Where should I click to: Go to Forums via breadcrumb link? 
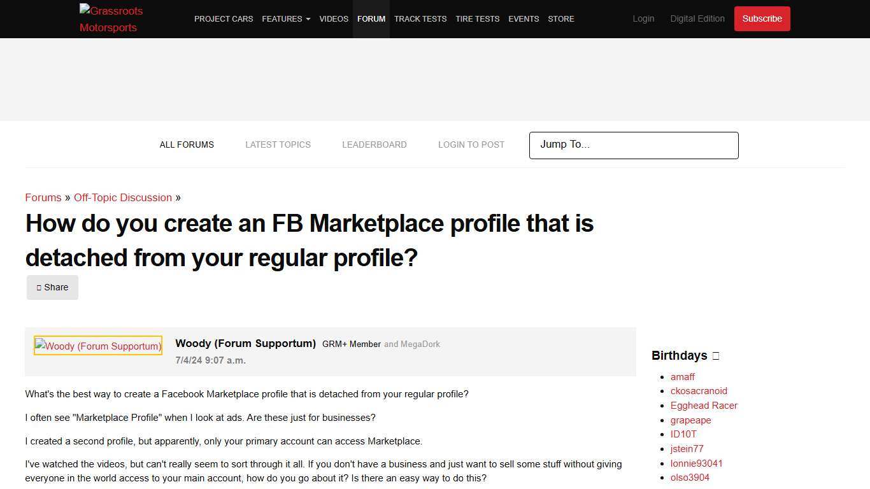(x=43, y=197)
